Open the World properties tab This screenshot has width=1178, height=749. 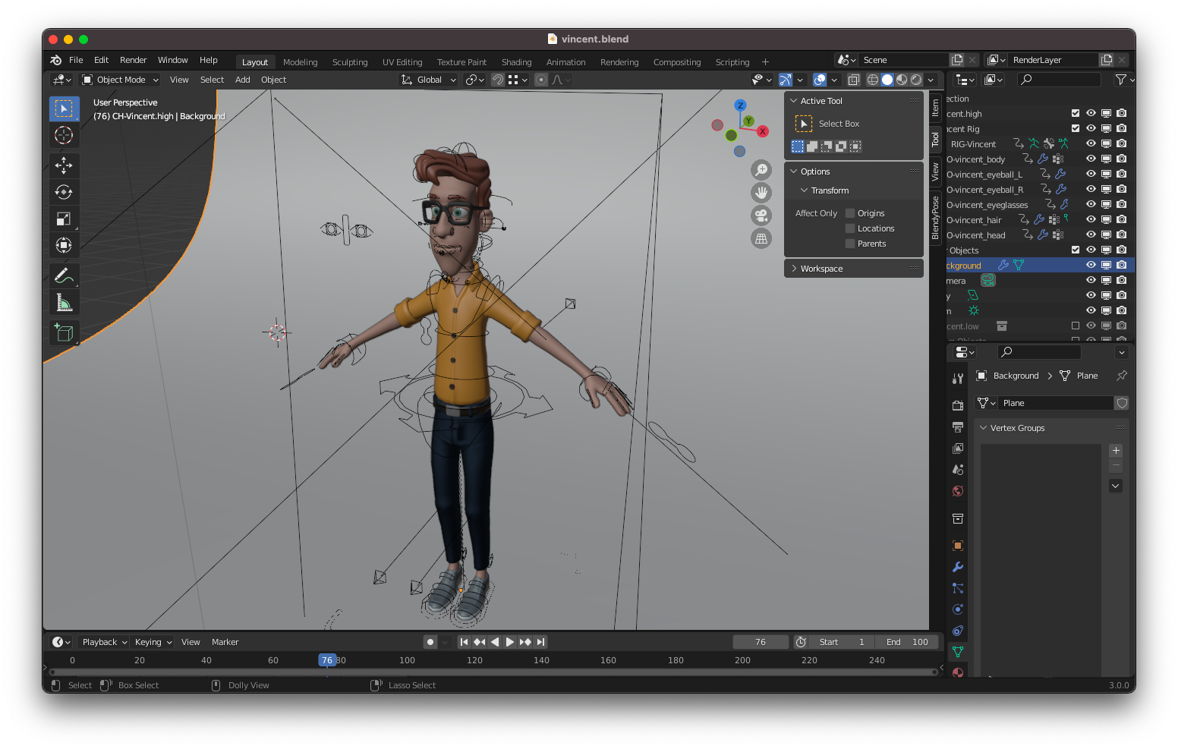[x=958, y=491]
